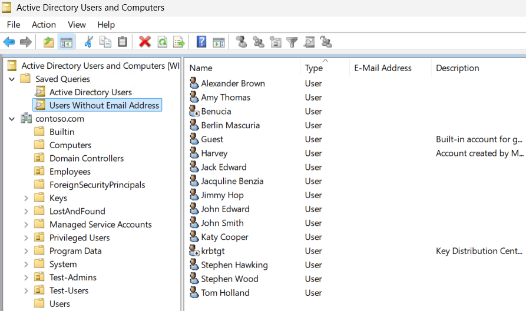Click the Benucia user icon with arrow
The image size is (526, 311).
pos(194,111)
